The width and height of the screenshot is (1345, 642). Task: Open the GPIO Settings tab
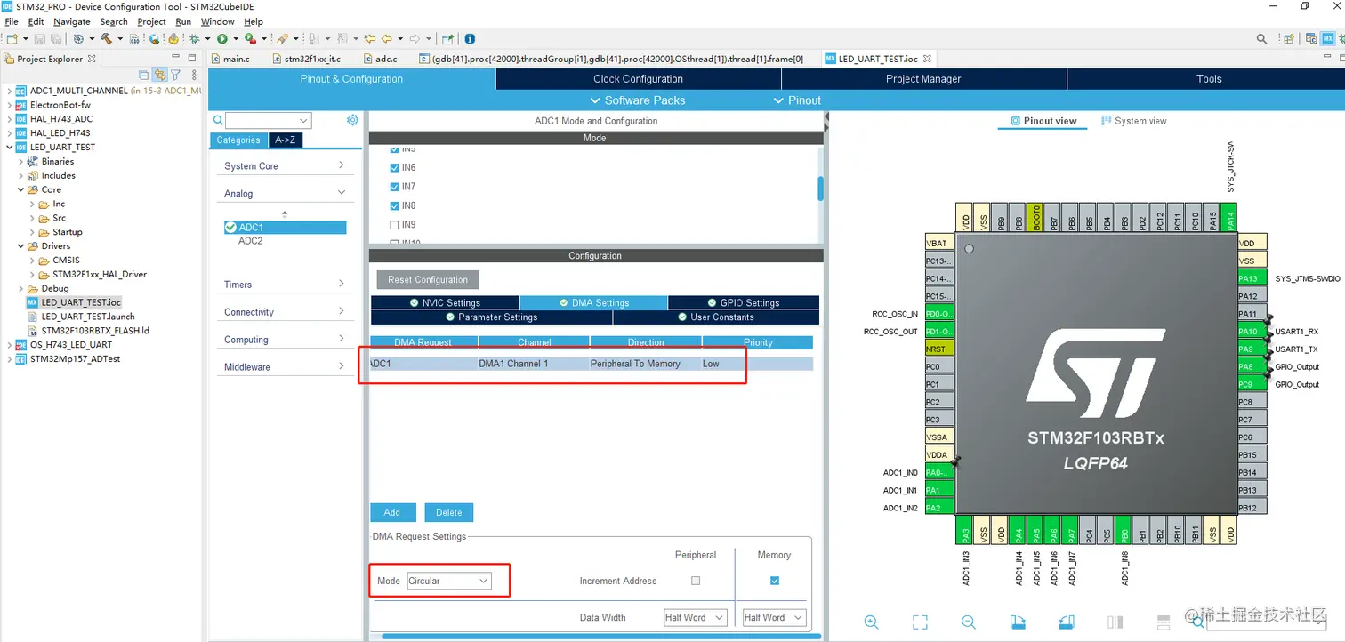coord(744,302)
